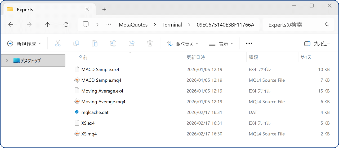Screen dimensions: 339x148
Task: Expand the デスクトップ tree node chevron
Action: point(7,61)
